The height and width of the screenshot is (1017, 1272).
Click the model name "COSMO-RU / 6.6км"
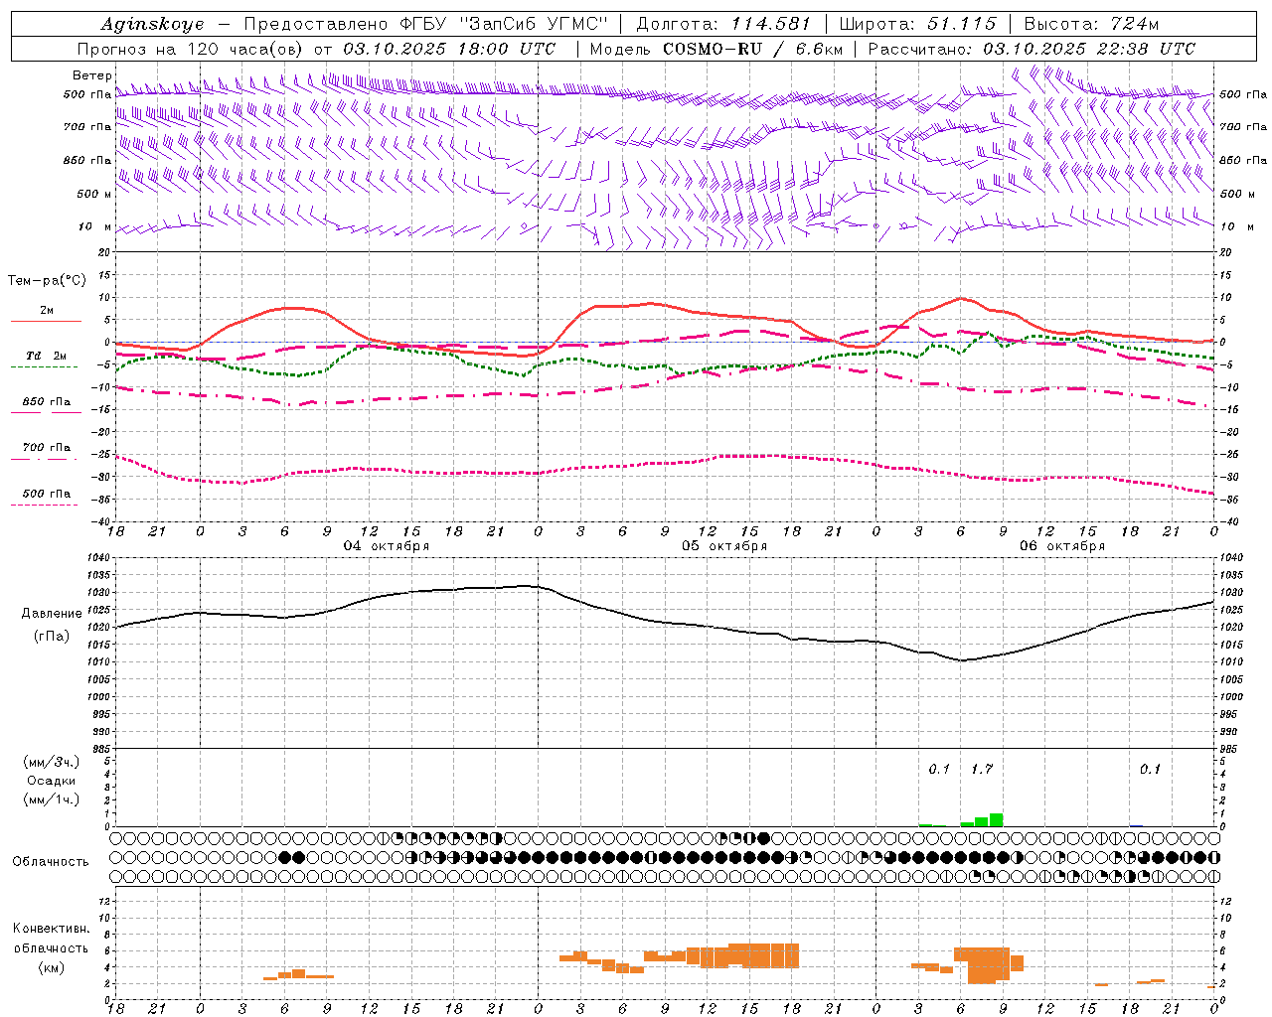tap(752, 49)
